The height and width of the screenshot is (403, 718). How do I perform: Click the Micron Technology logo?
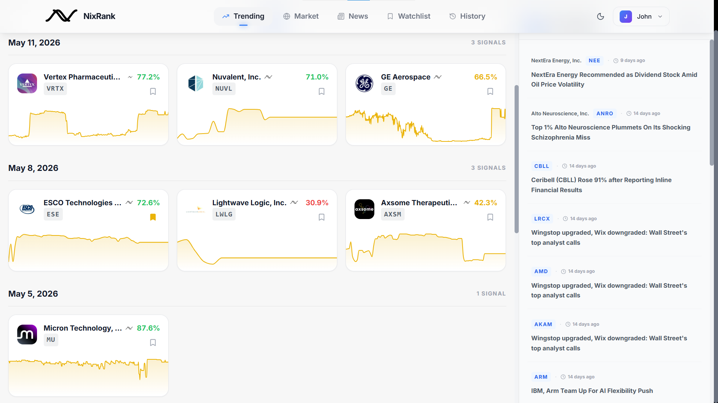(x=27, y=334)
